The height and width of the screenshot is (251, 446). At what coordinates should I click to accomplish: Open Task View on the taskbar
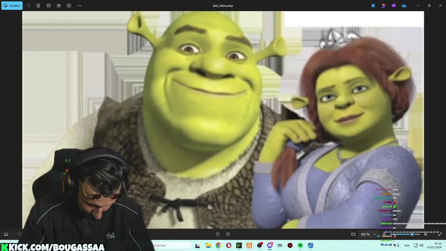[198, 245]
